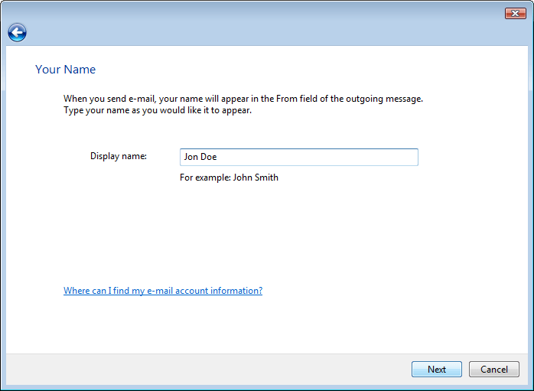Click the "For example: John Smith" hint
This screenshot has height=391, width=534.
click(229, 178)
